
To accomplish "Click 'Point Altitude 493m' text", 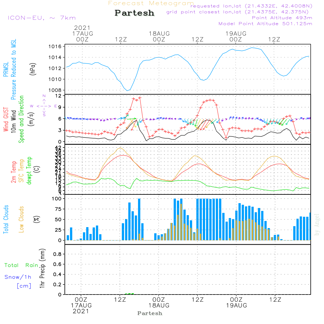I will 282,18.
